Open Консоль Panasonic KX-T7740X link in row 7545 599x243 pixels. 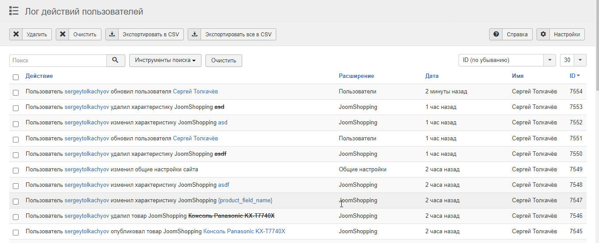244,231
